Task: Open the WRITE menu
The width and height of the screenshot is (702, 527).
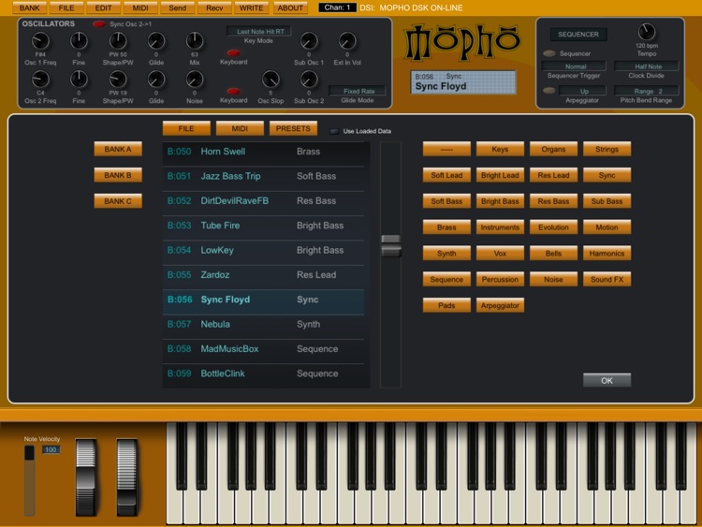Action: coord(251,7)
